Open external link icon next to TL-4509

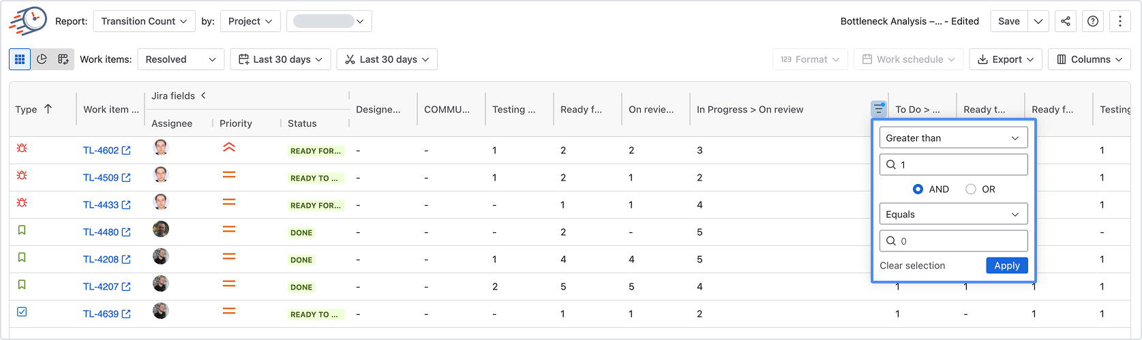126,178
